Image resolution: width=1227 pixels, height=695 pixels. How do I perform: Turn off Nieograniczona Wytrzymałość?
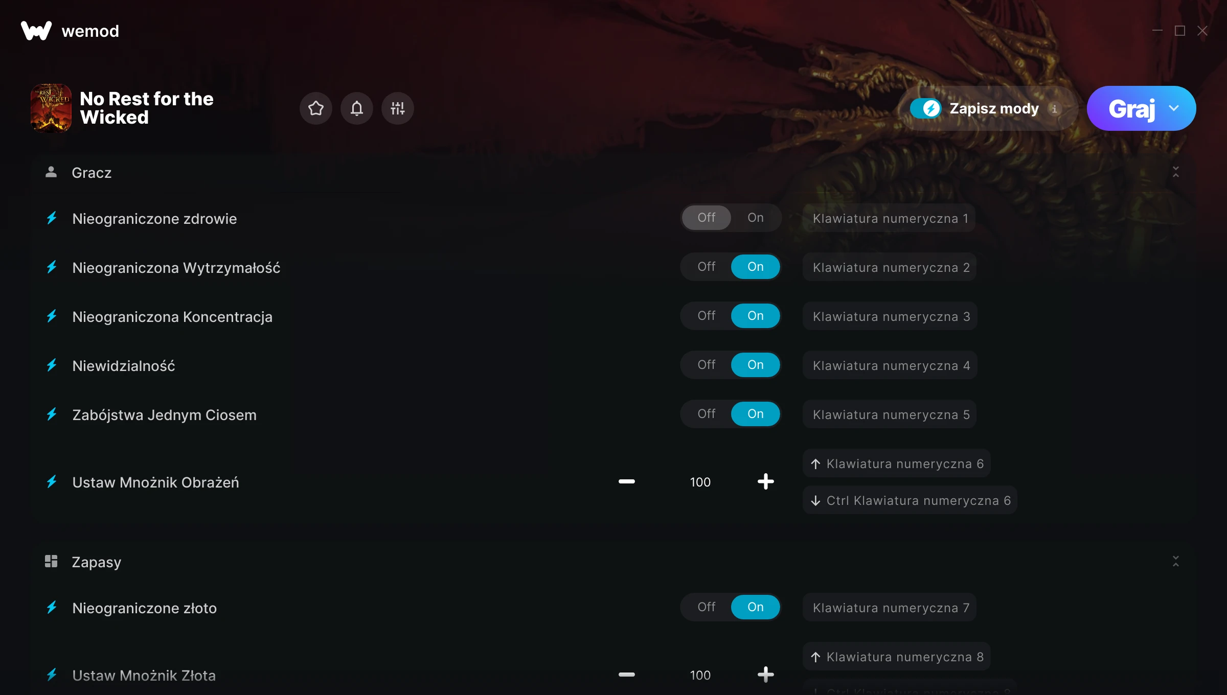[707, 267]
